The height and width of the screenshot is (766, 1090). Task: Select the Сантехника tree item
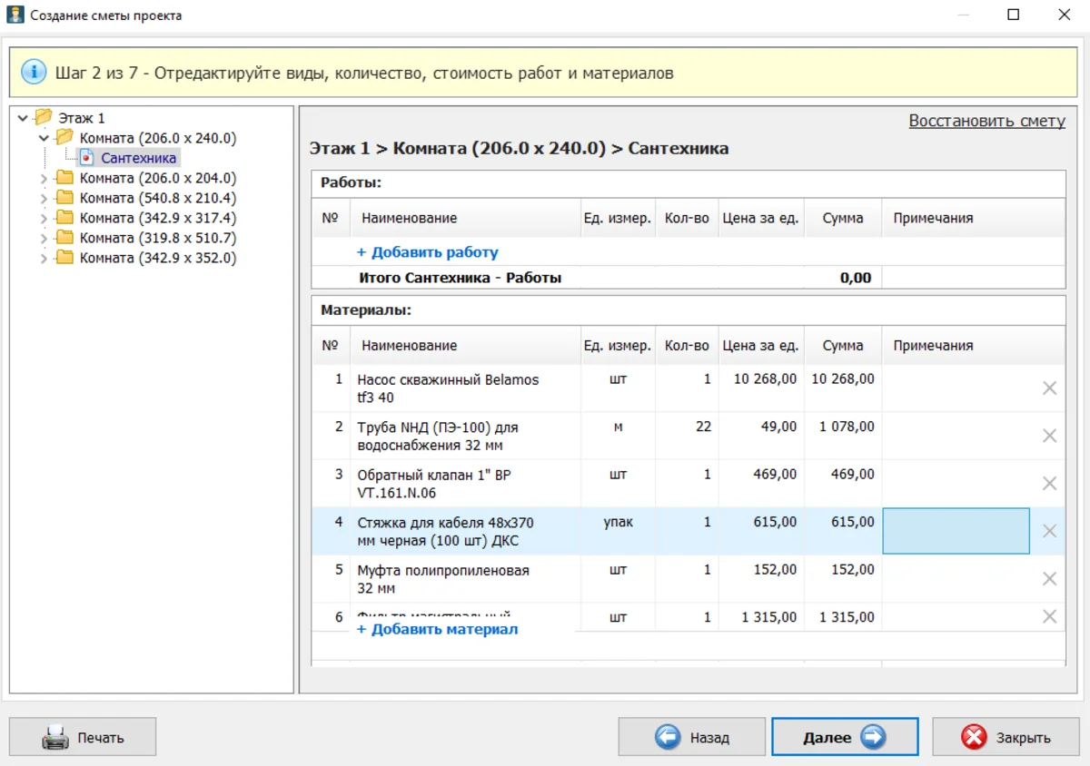pyautogui.click(x=139, y=158)
